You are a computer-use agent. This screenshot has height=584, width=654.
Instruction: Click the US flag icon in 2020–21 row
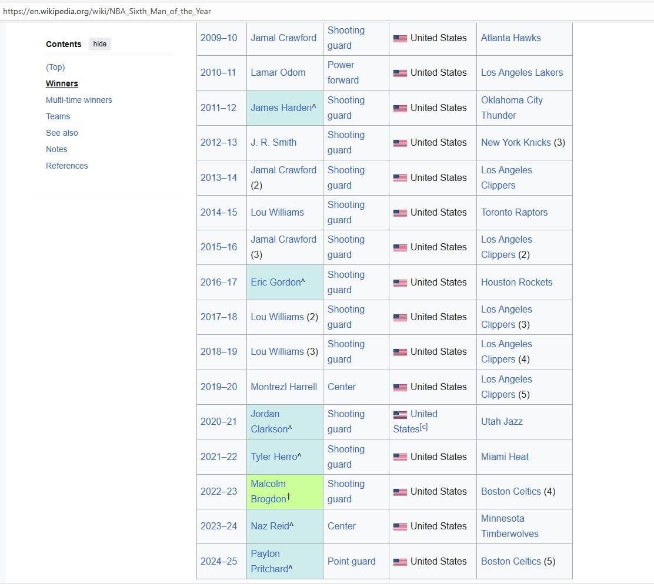coord(400,414)
